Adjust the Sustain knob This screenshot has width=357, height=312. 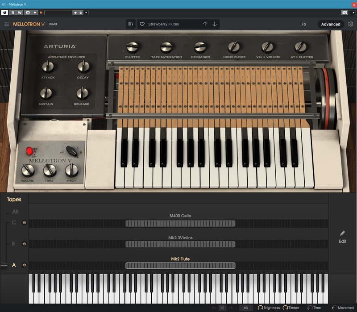coord(46,93)
